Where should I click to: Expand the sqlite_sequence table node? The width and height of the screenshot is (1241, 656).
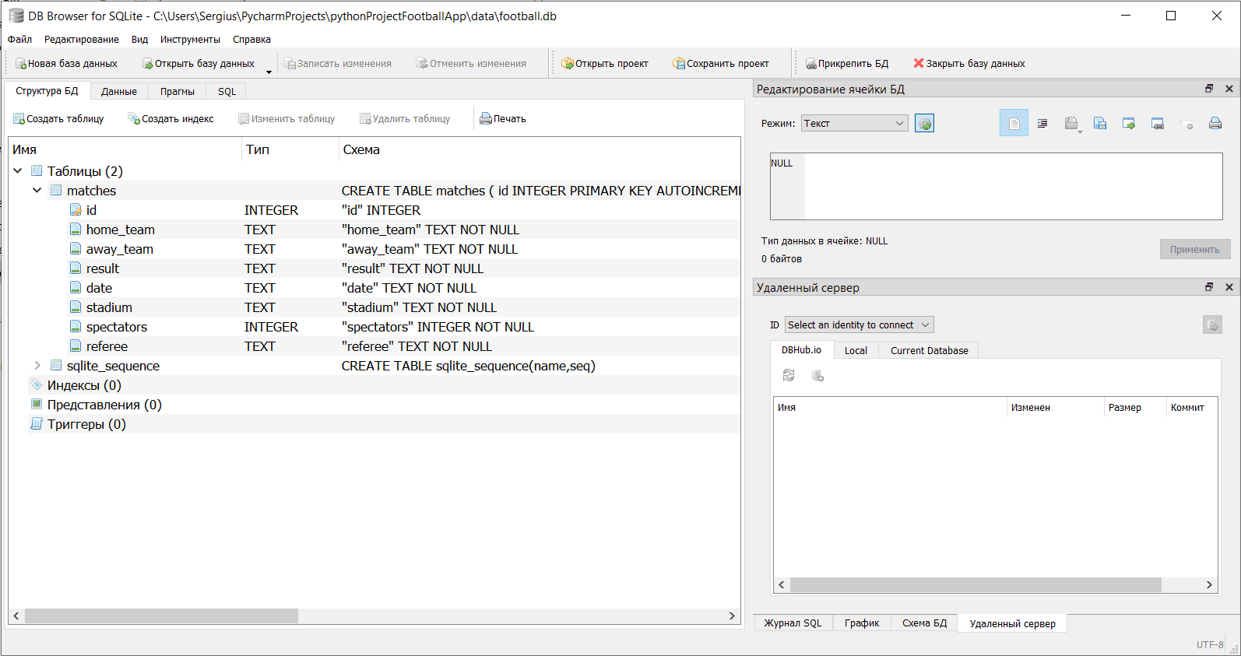pos(37,366)
